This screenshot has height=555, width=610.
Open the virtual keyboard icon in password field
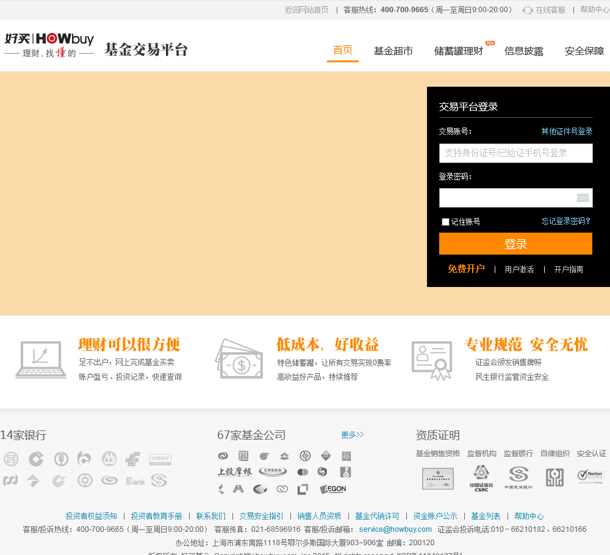pyautogui.click(x=583, y=197)
